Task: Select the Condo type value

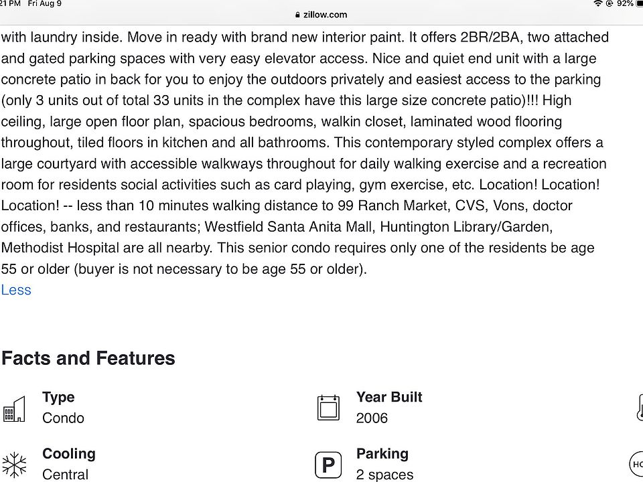Action: [x=63, y=418]
